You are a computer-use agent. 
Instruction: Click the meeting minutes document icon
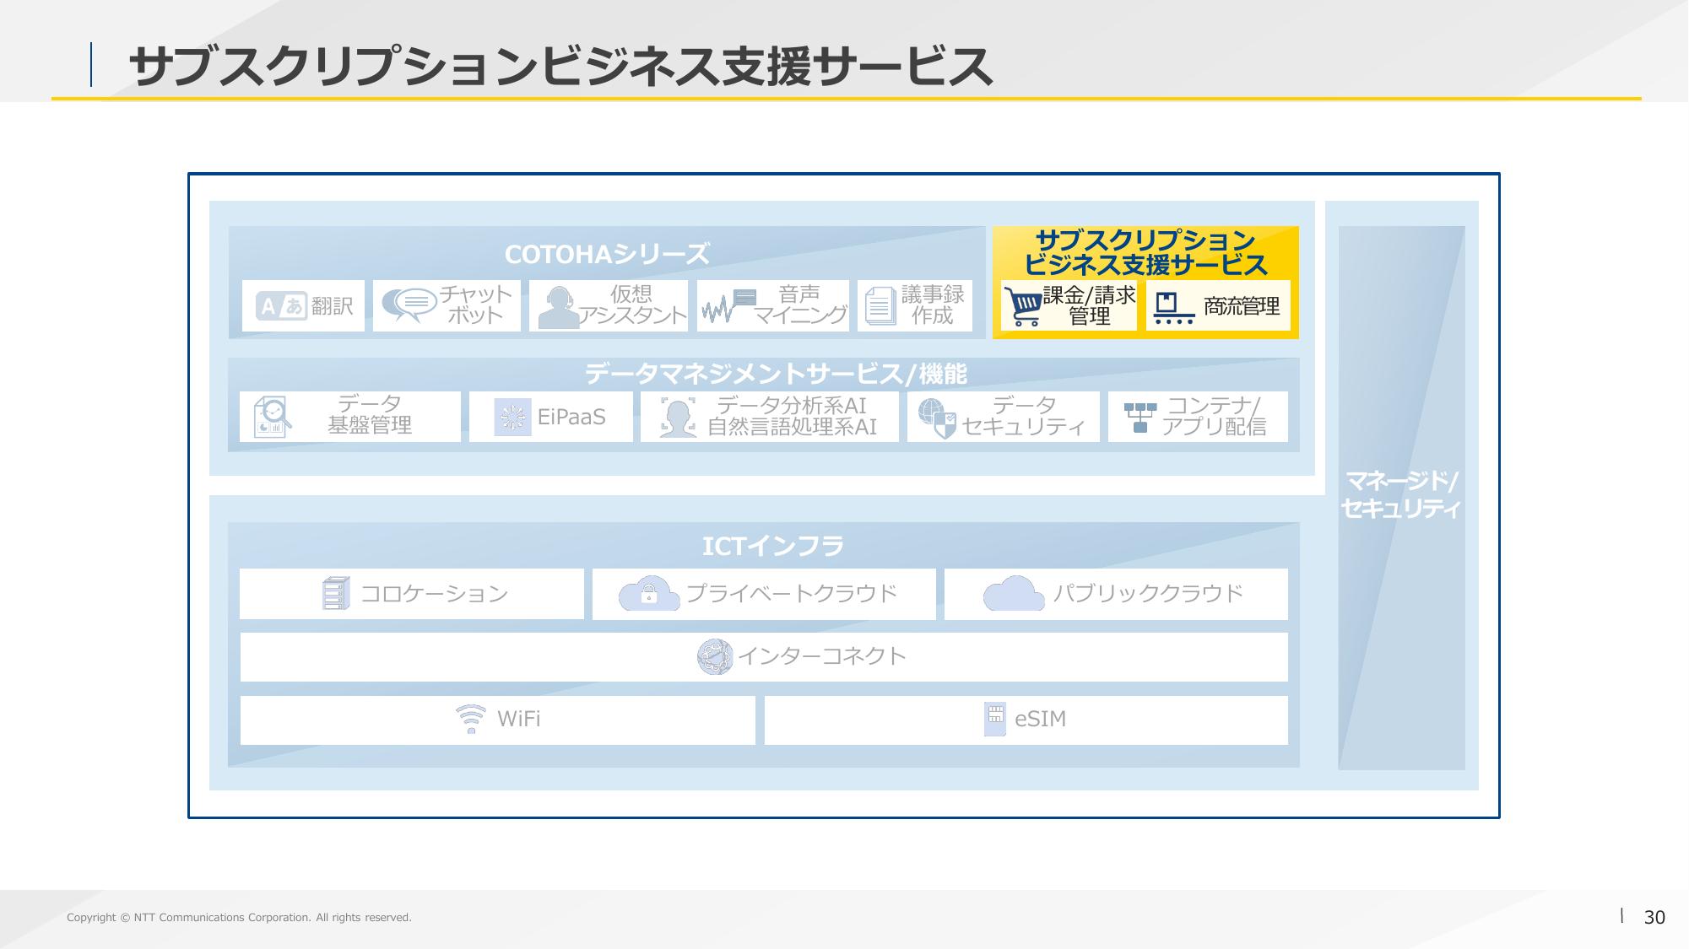point(880,305)
